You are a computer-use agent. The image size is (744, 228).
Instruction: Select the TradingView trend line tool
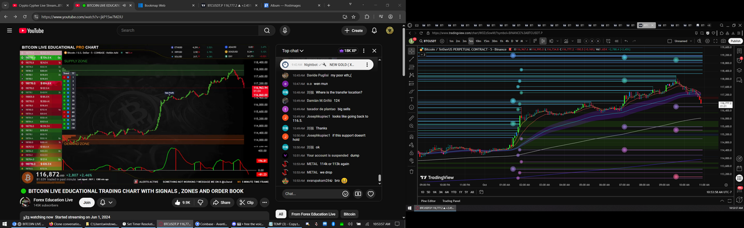pos(412,60)
